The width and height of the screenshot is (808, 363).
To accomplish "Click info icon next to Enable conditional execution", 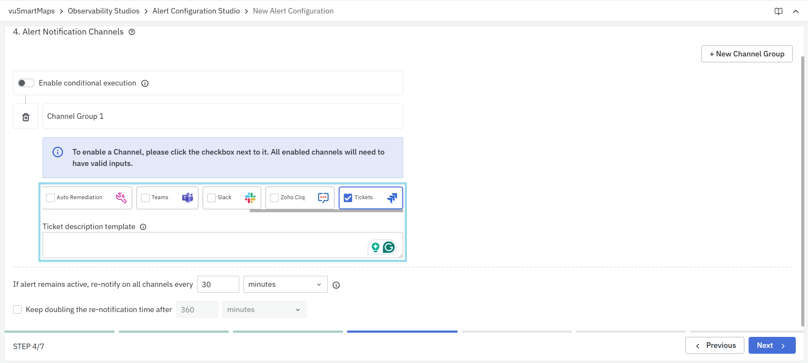I will click(145, 83).
